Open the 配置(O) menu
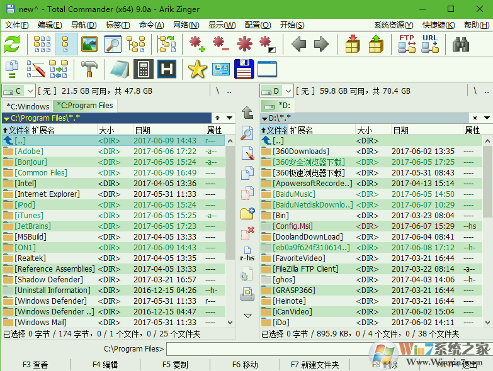 click(258, 25)
